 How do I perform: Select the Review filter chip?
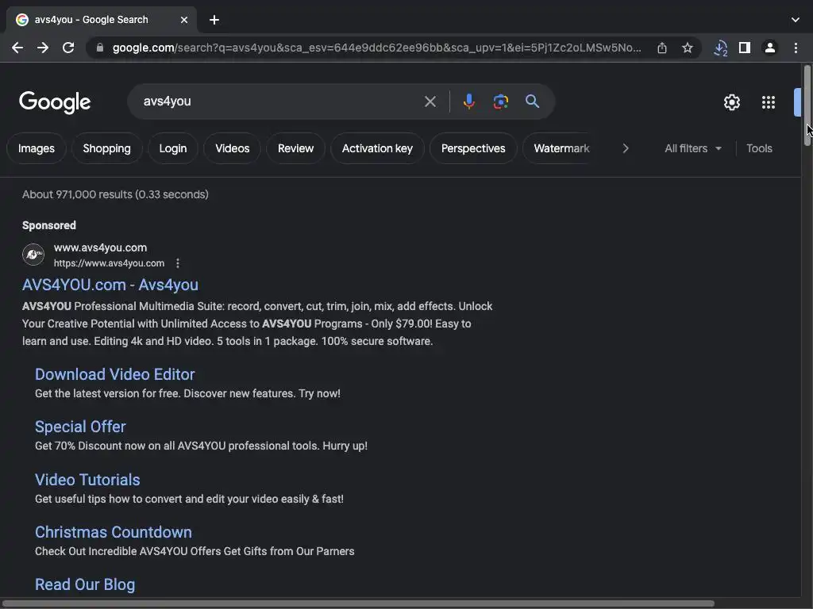click(295, 148)
